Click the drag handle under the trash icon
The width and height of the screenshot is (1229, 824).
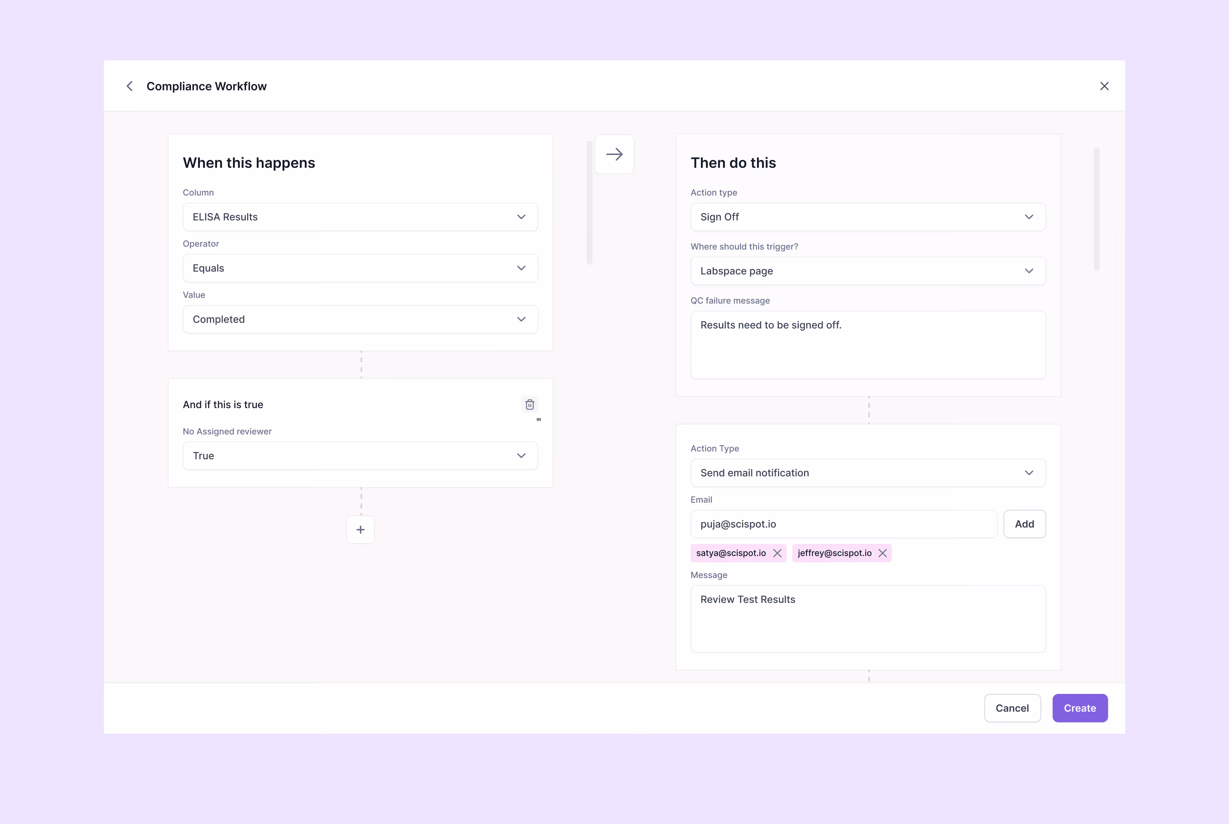click(x=538, y=419)
